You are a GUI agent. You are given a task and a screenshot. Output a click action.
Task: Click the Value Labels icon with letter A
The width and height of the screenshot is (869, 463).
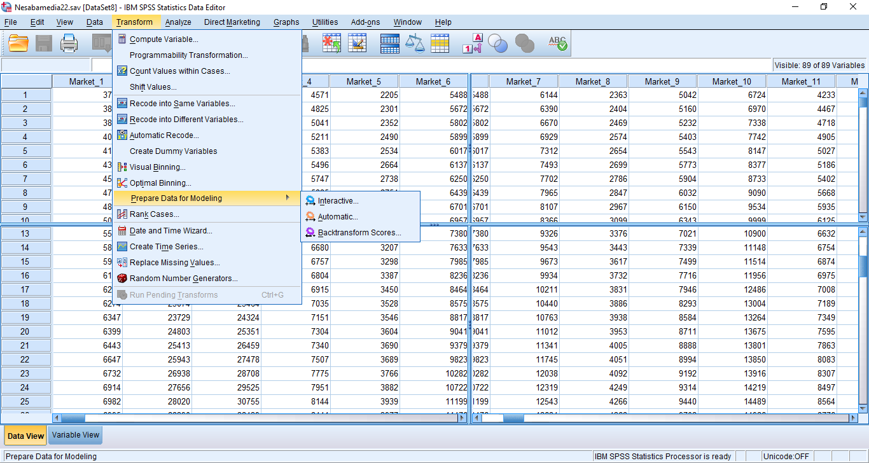click(x=473, y=43)
